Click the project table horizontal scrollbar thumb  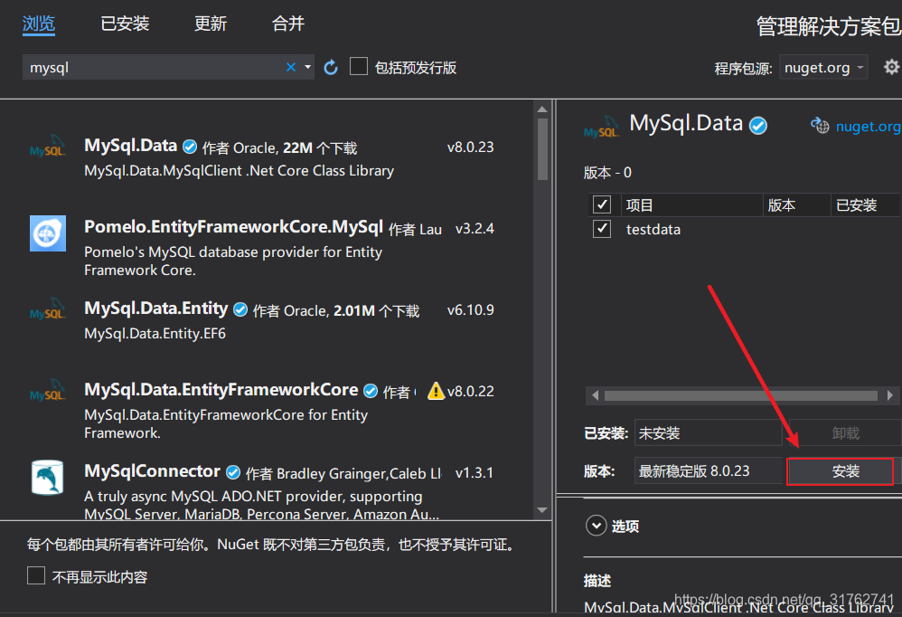741,395
